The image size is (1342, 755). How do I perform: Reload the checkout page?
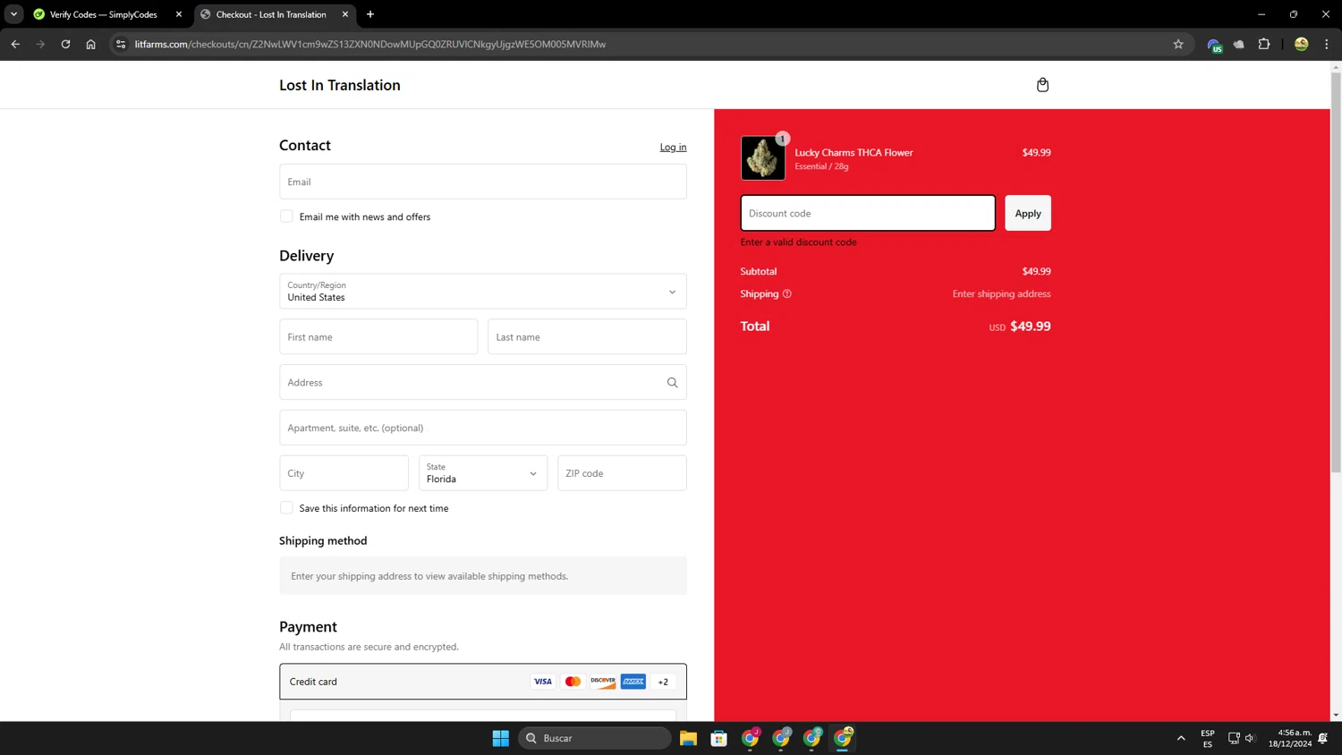click(x=65, y=44)
